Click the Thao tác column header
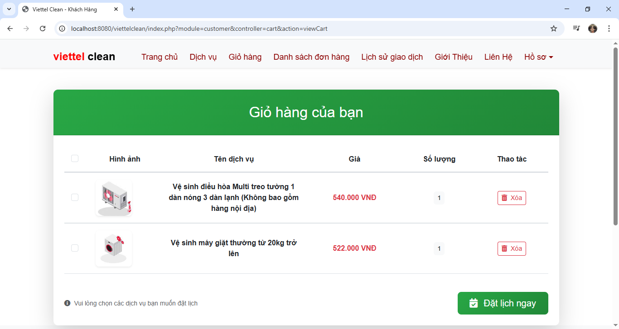619x329 pixels. (x=512, y=159)
